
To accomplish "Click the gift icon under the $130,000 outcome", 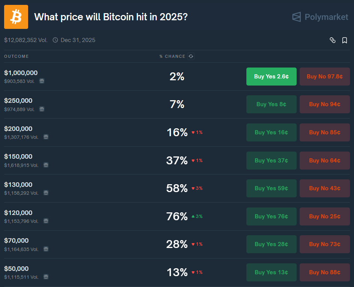I will 46,193.
